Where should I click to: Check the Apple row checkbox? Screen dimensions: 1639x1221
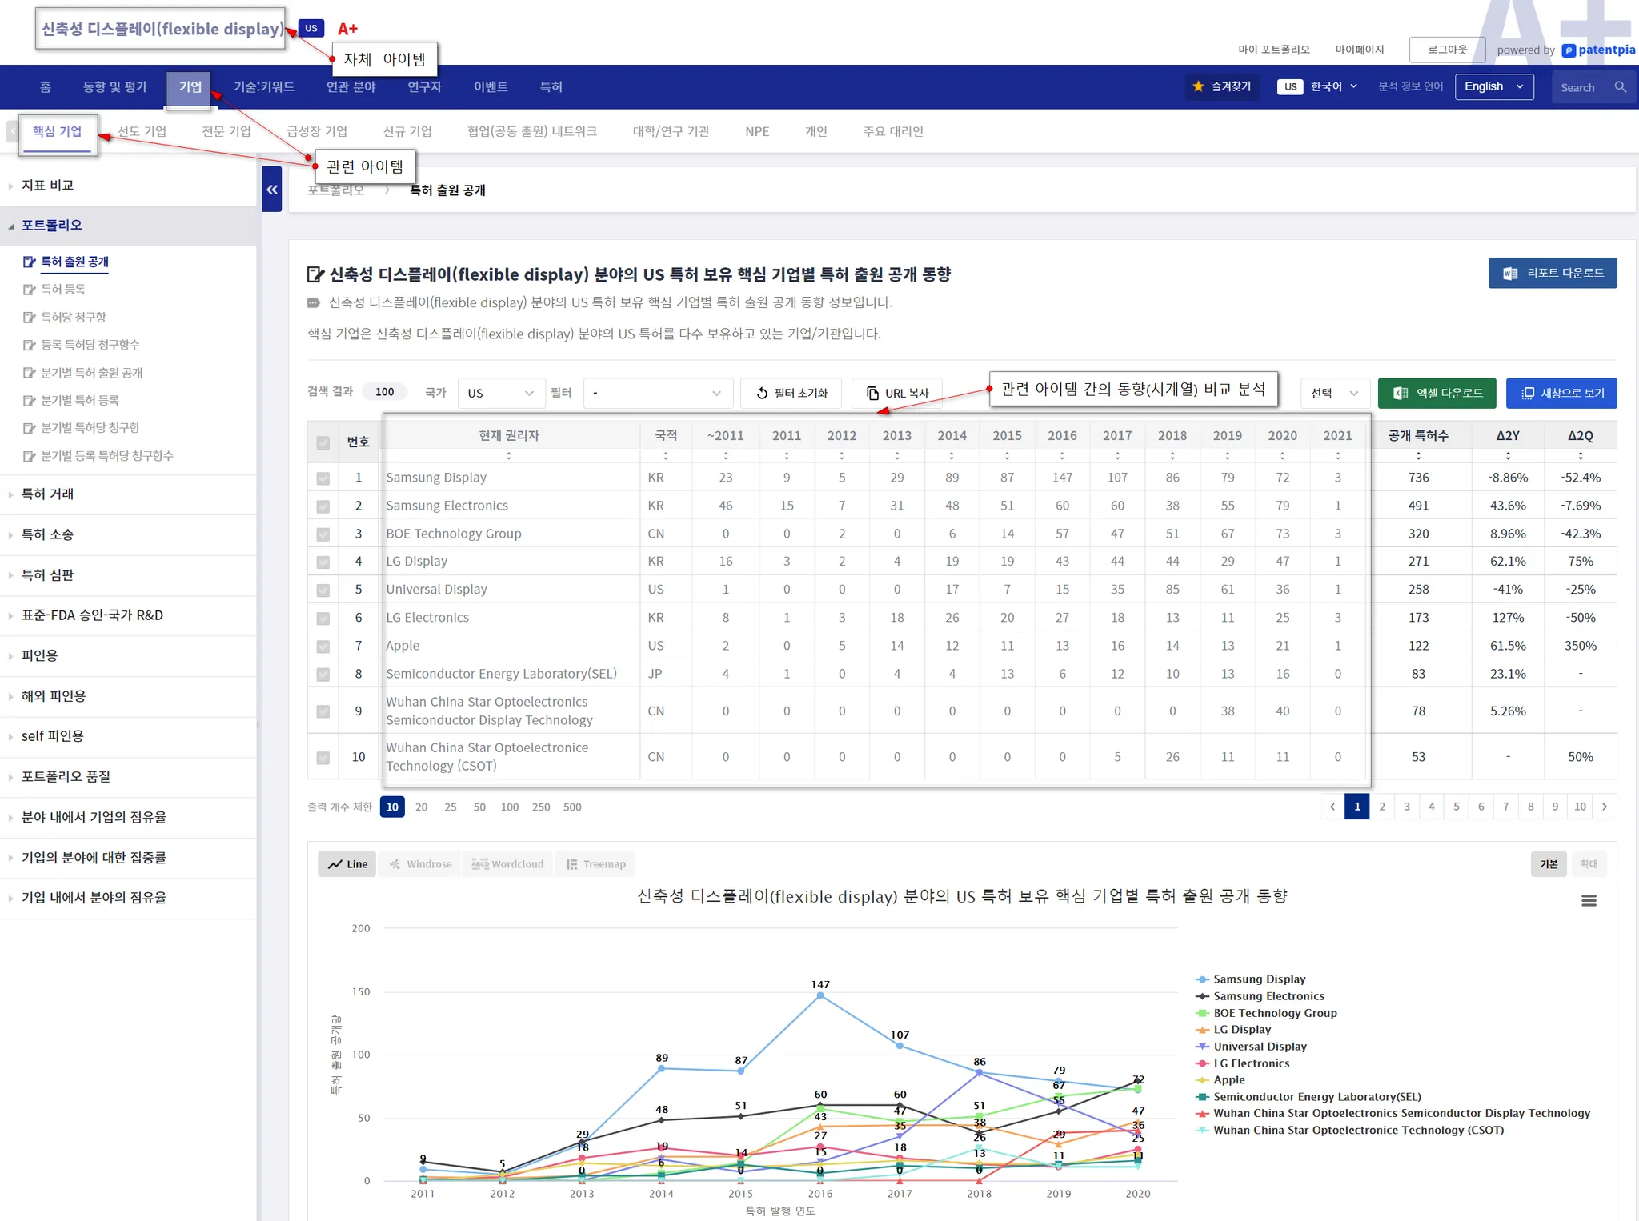click(323, 647)
